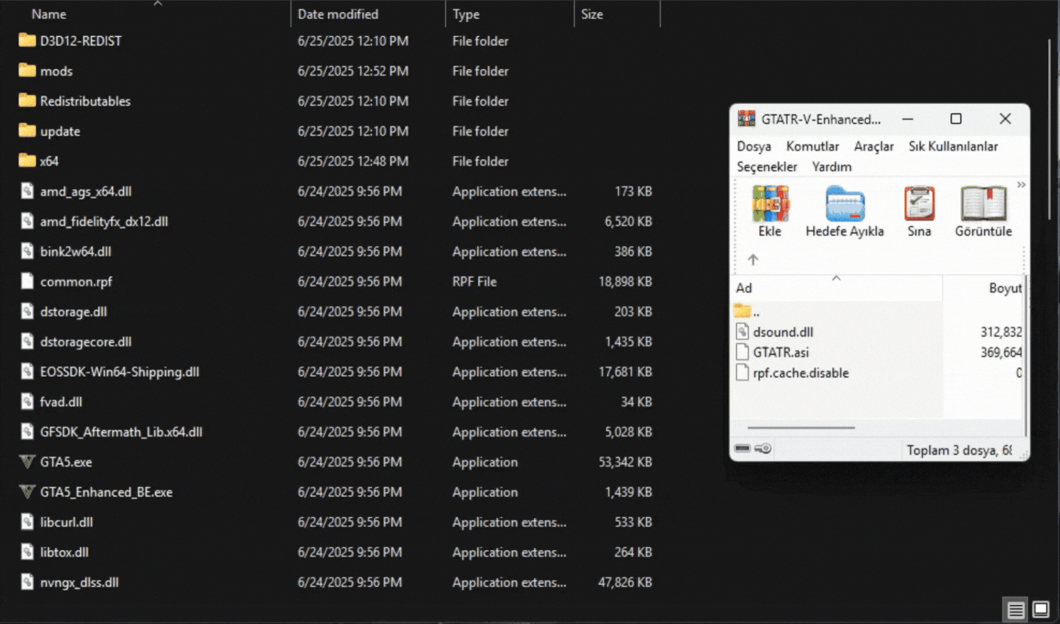
Task: Select dstoragecore.dll file in Explorer
Action: pyautogui.click(x=85, y=342)
